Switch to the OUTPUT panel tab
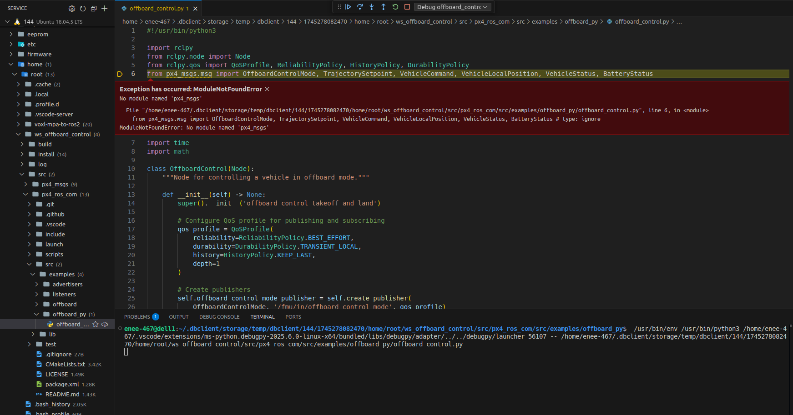 179,317
